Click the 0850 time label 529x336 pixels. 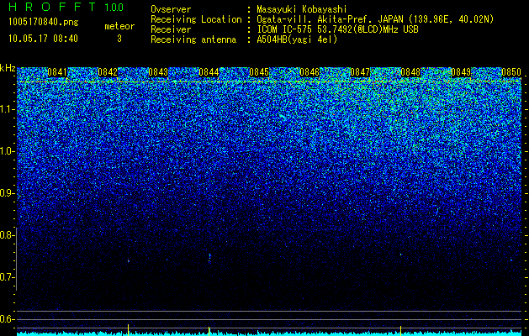(511, 72)
